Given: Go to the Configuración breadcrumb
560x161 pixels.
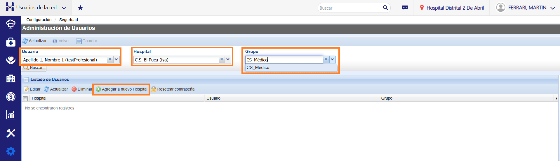Looking at the screenshot, I should click(39, 20).
